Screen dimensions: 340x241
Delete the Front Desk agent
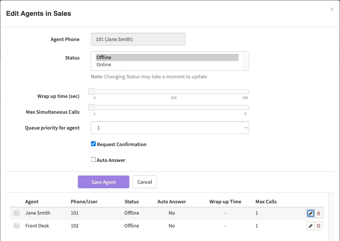318,226
